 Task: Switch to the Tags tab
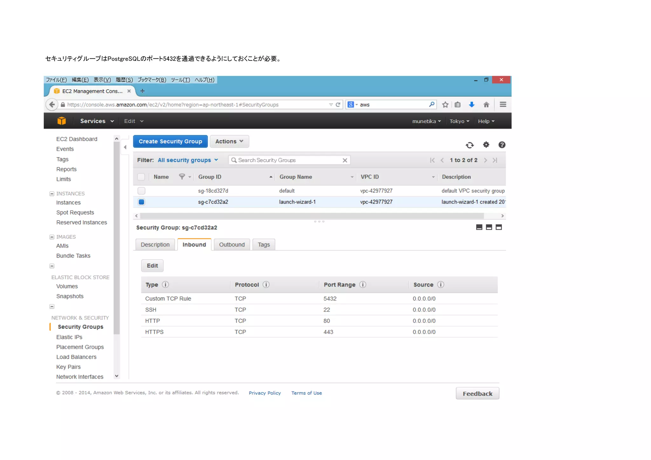[264, 245]
